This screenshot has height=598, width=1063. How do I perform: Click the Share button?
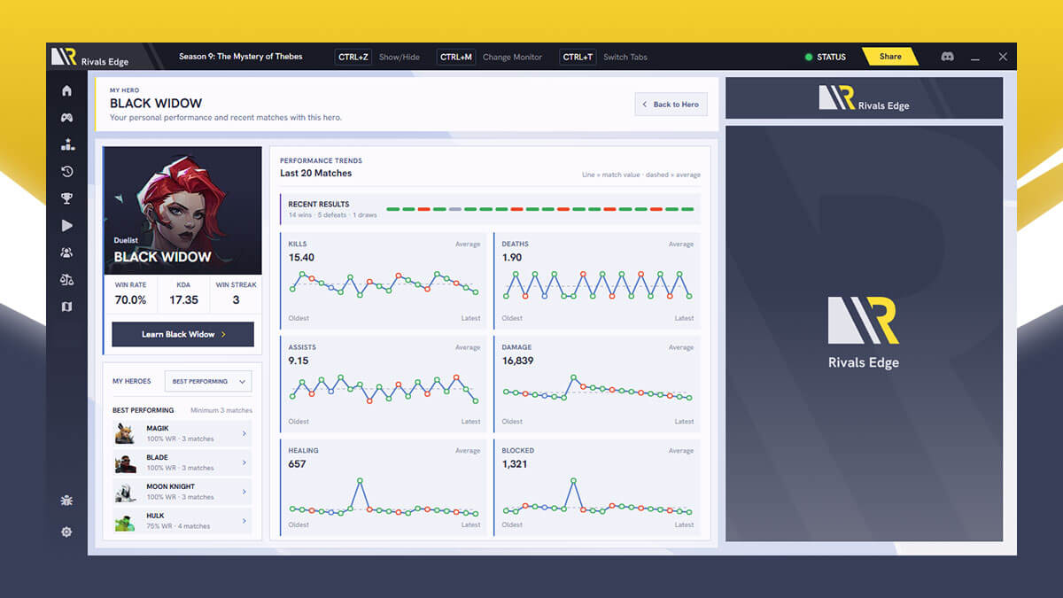(889, 57)
